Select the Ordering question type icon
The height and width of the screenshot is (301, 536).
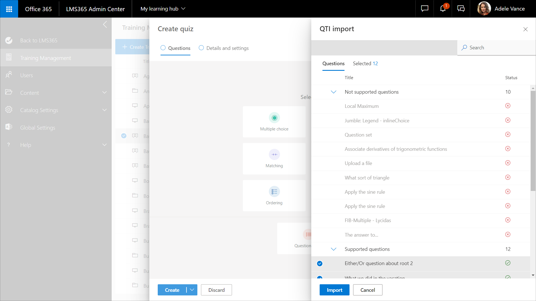click(274, 192)
